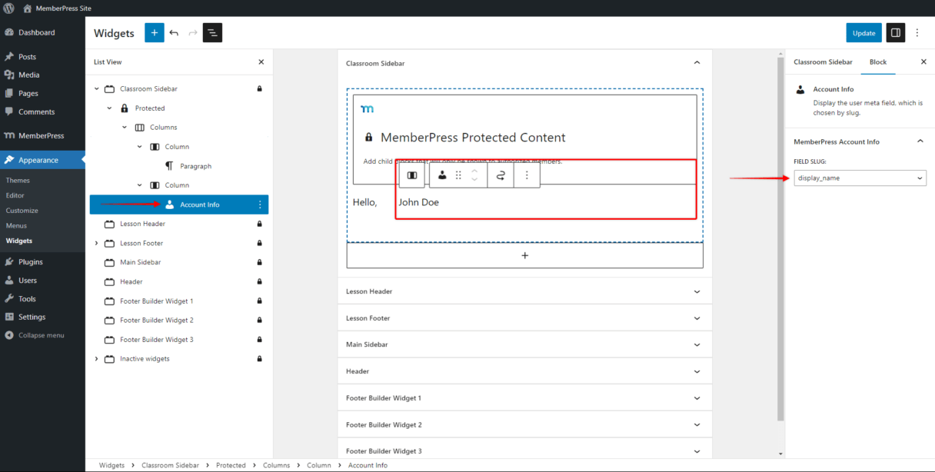Open options for Account Info list row
This screenshot has width=935, height=472.
260,204
